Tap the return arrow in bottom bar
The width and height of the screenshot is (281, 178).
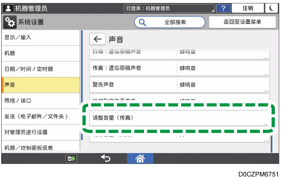coord(106,157)
